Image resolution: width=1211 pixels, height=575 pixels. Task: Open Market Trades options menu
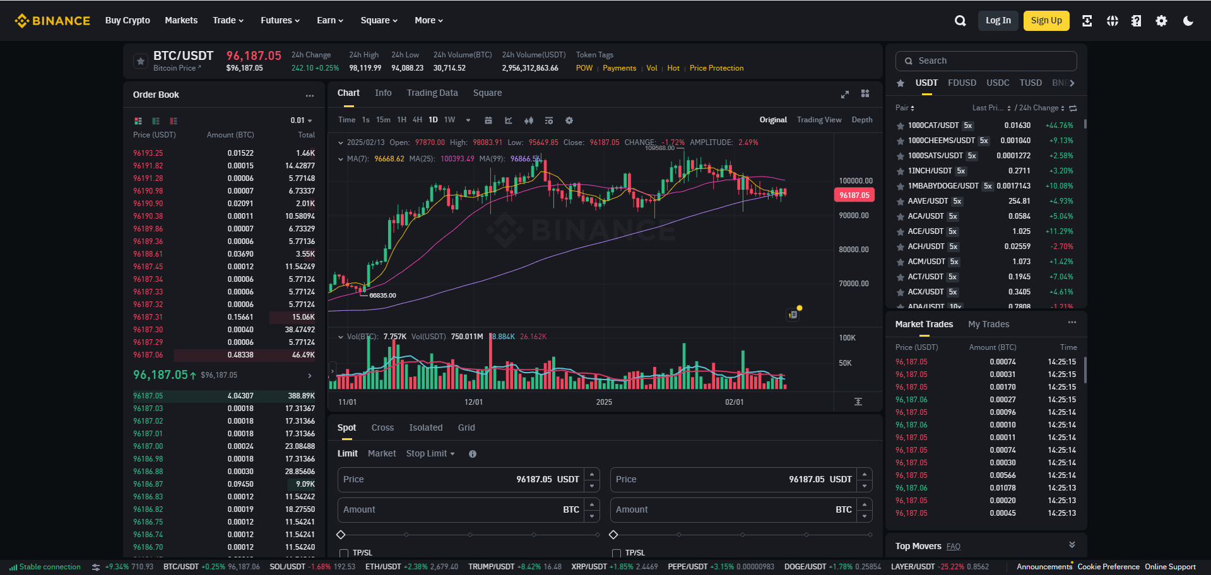(1072, 323)
